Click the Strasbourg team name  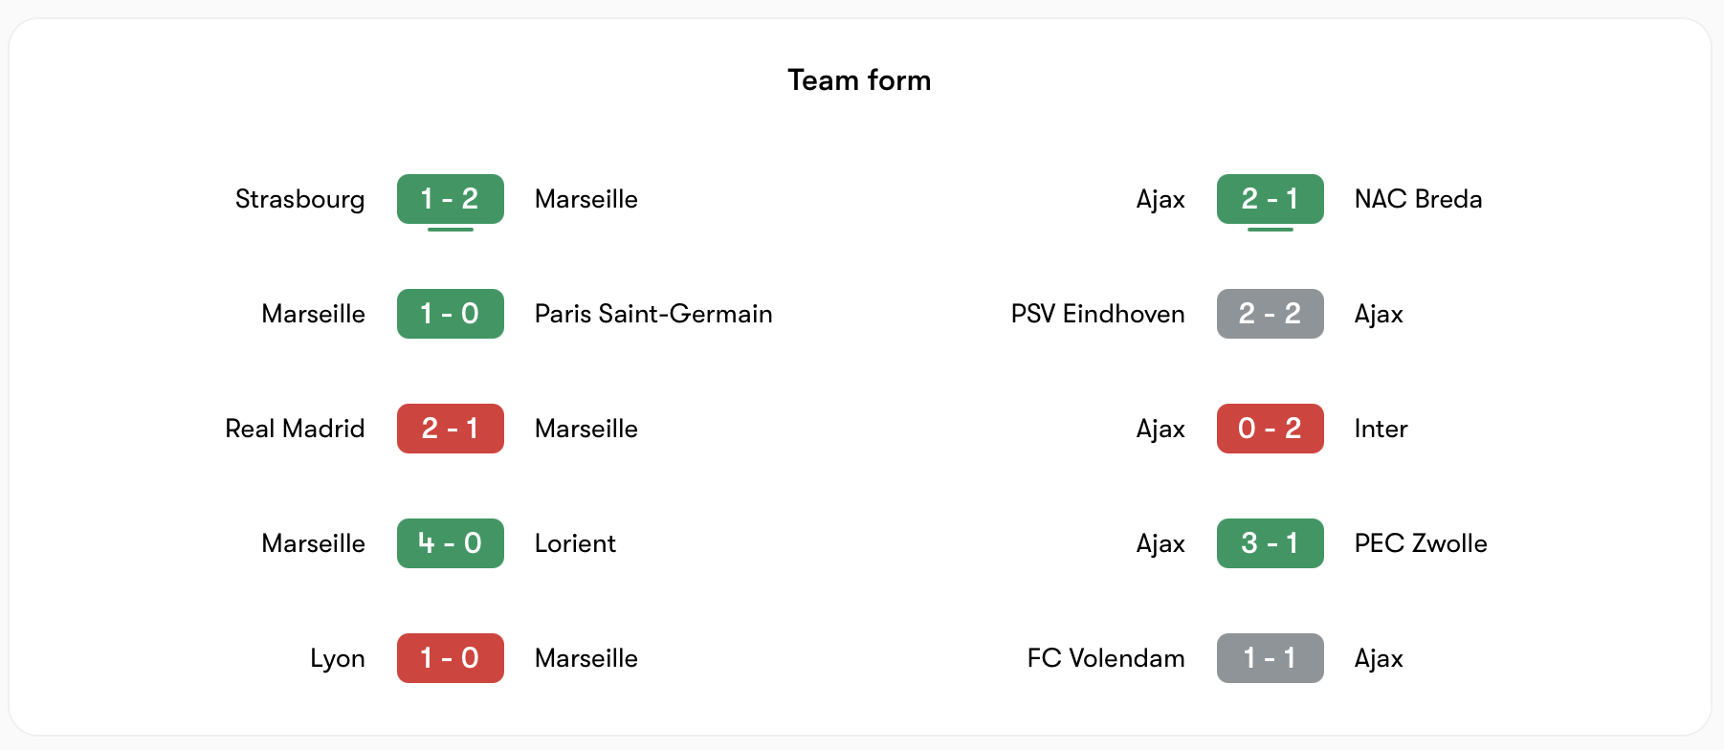click(299, 199)
